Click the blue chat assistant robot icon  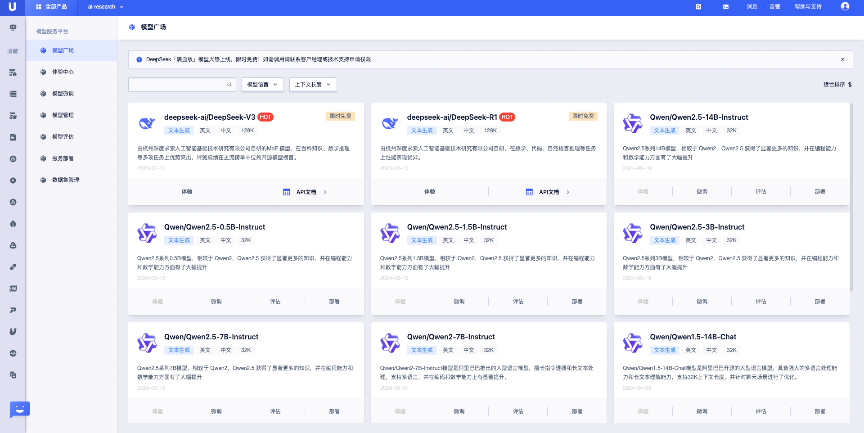tap(19, 409)
